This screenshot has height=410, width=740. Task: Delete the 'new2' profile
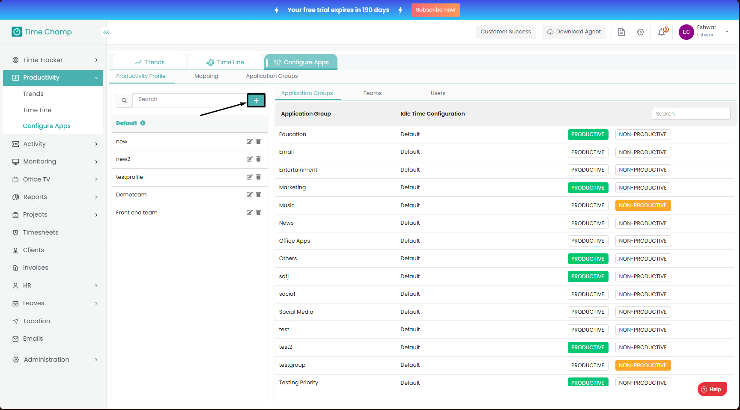259,159
